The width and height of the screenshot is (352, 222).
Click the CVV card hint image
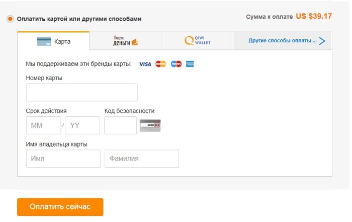(150, 125)
